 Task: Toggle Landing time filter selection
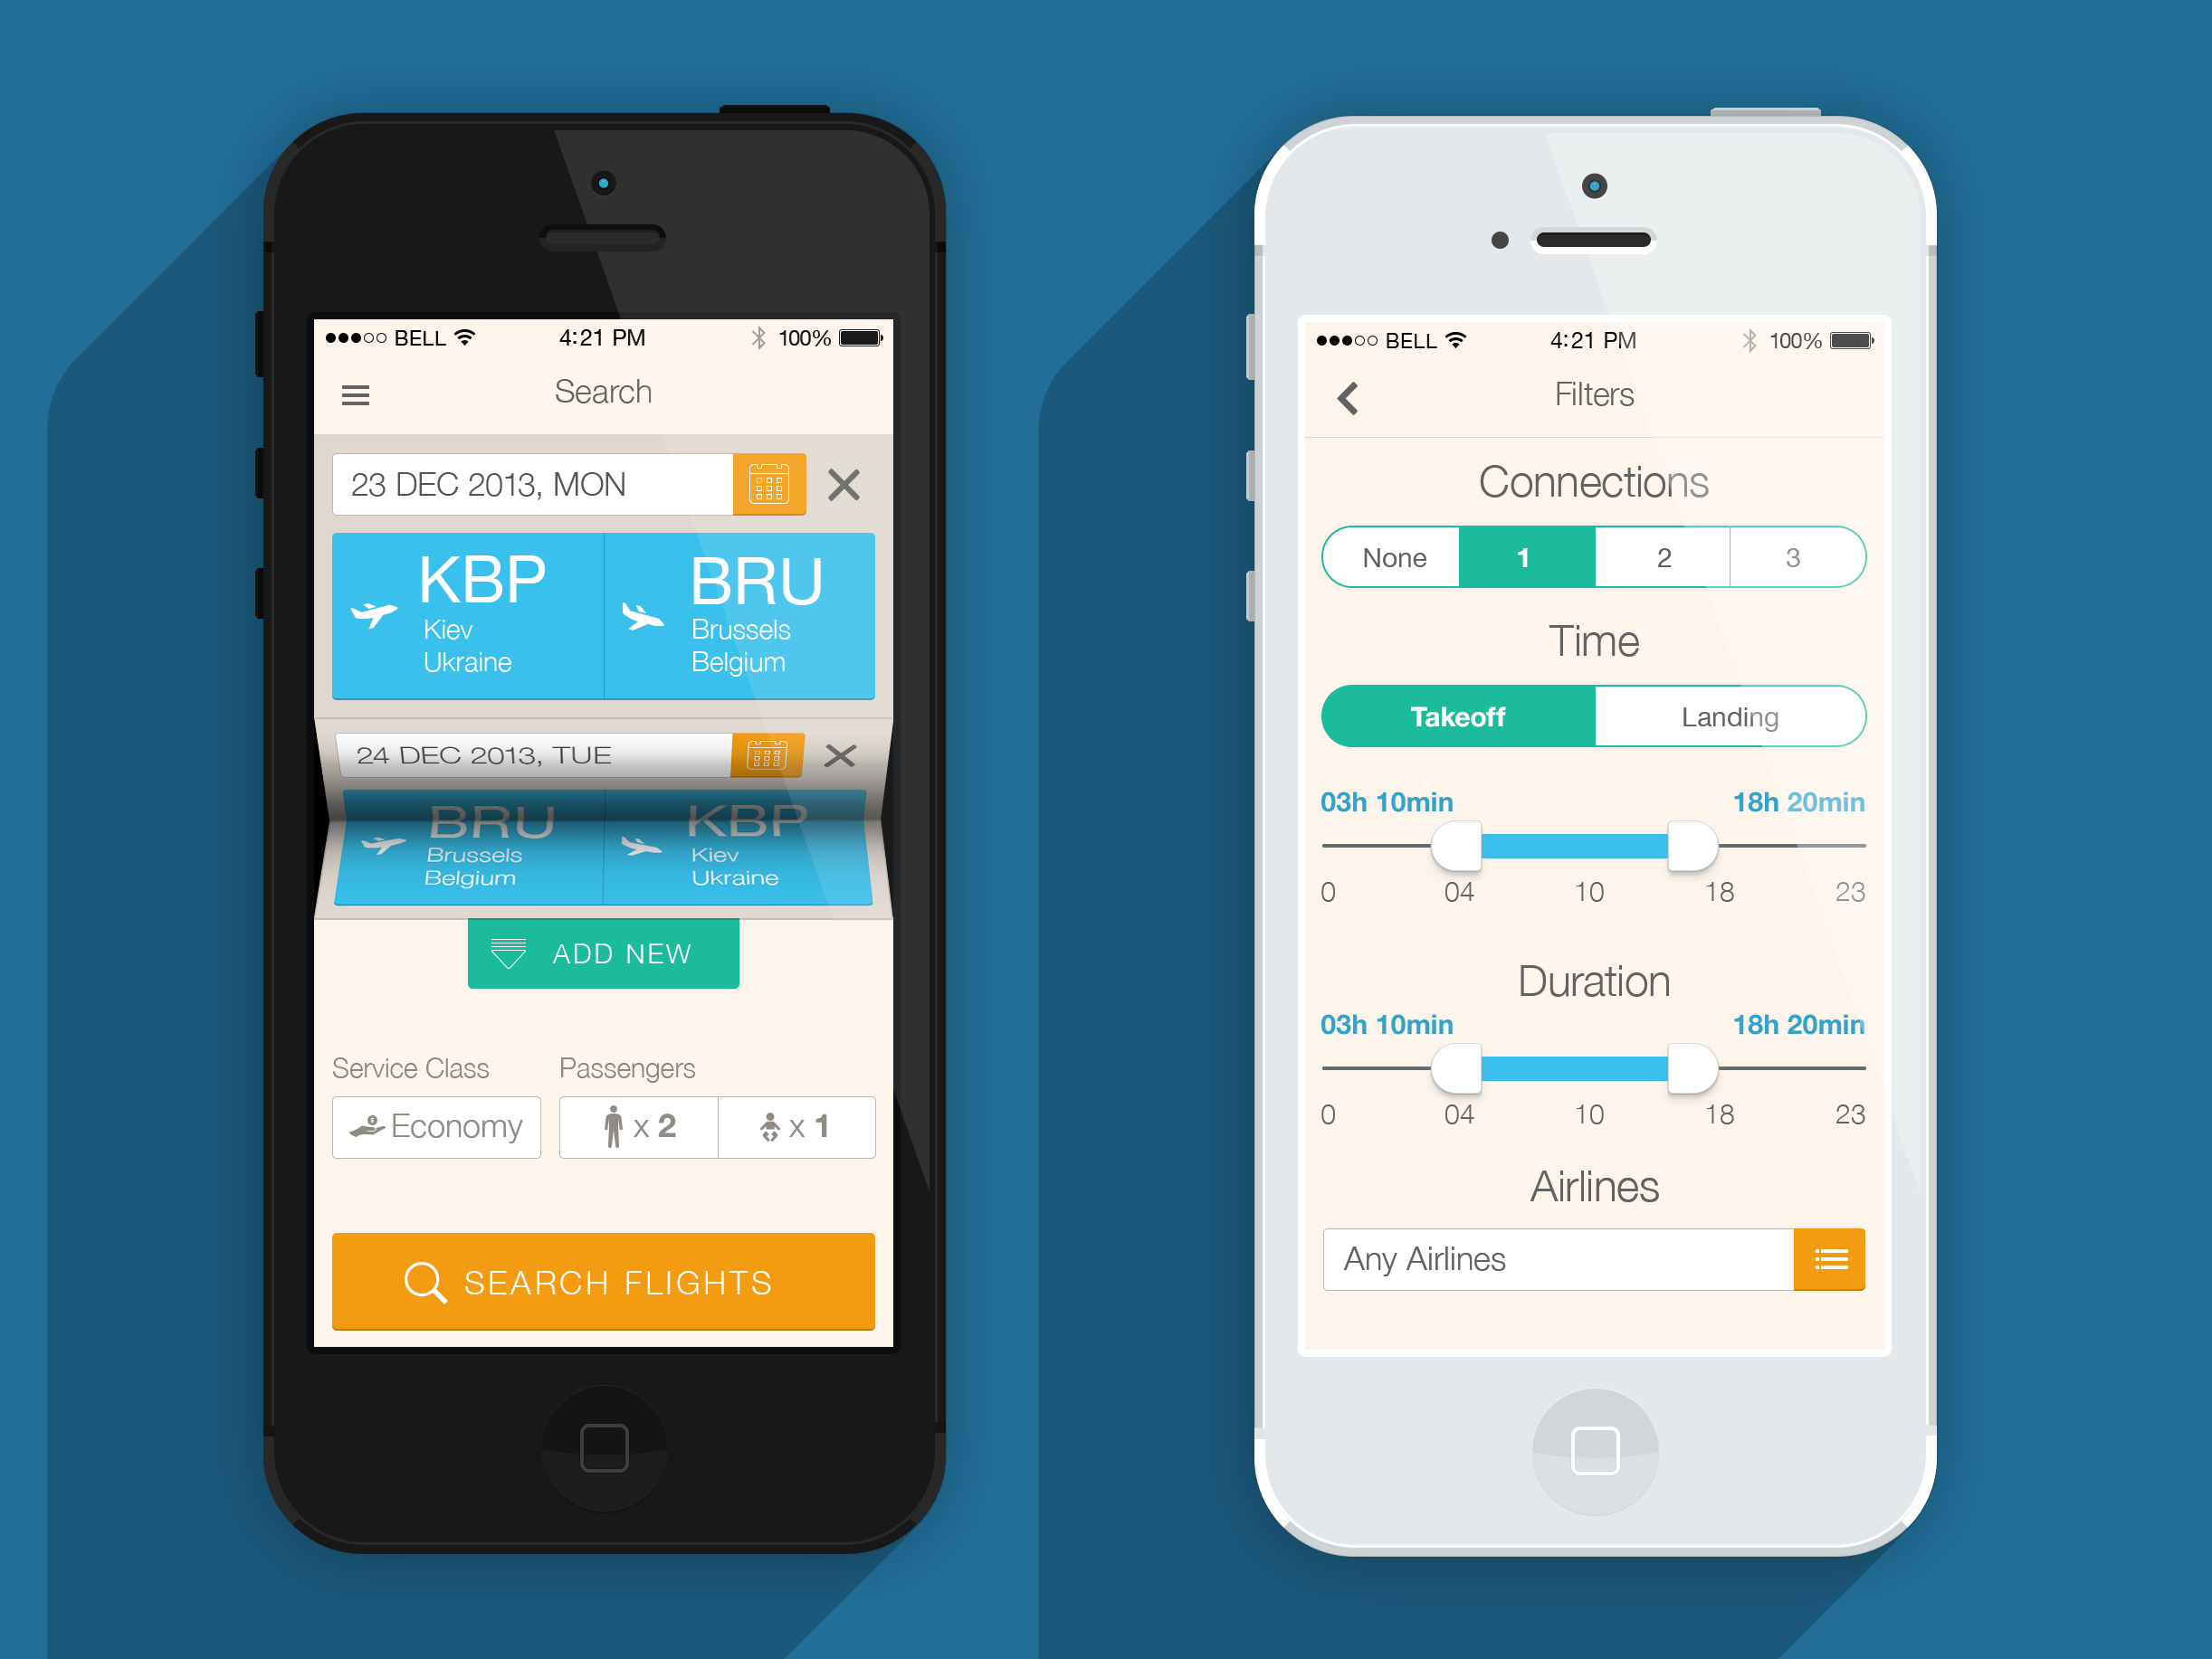(1728, 720)
